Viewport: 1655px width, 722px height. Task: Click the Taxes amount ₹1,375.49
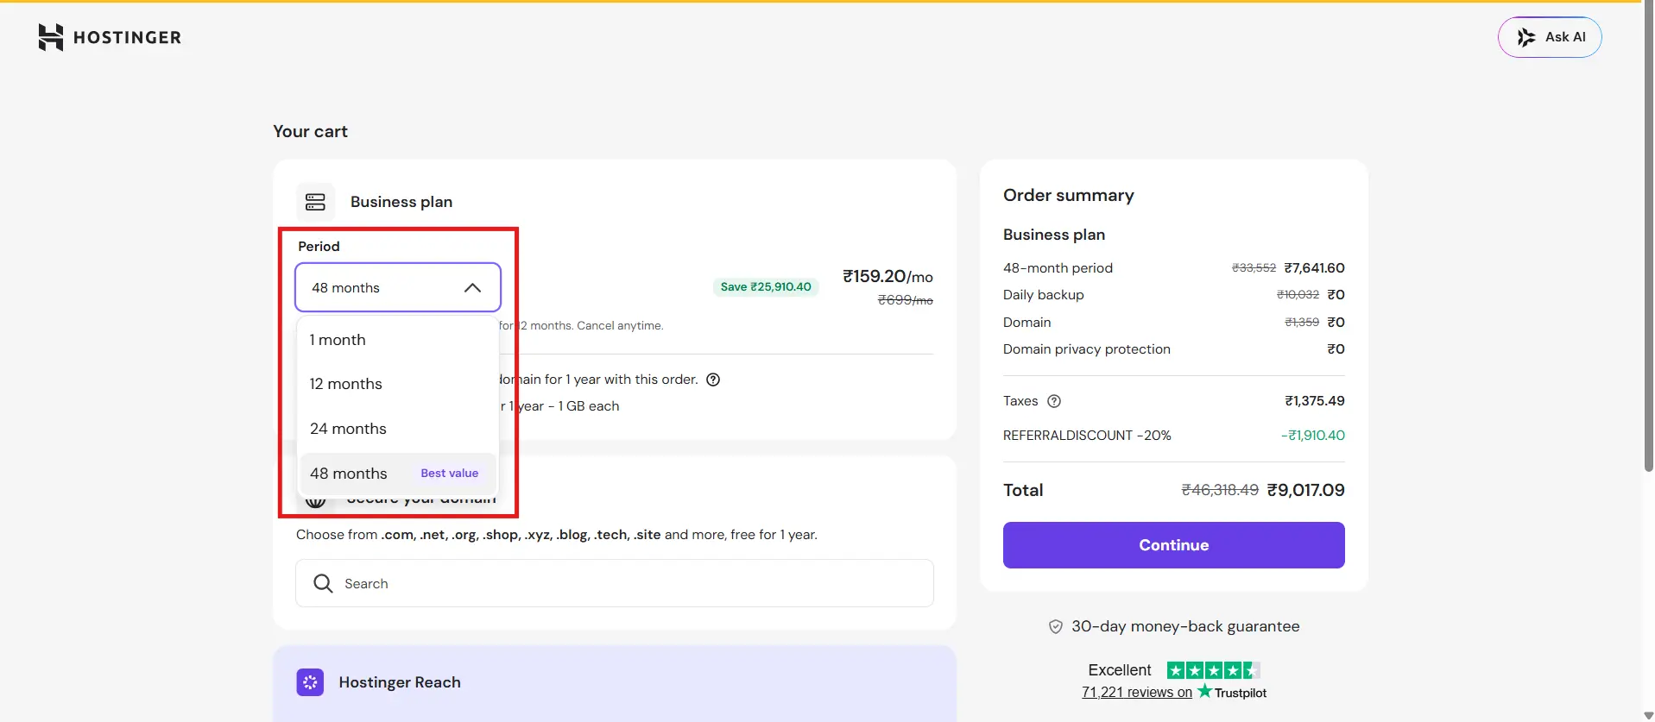tap(1314, 401)
